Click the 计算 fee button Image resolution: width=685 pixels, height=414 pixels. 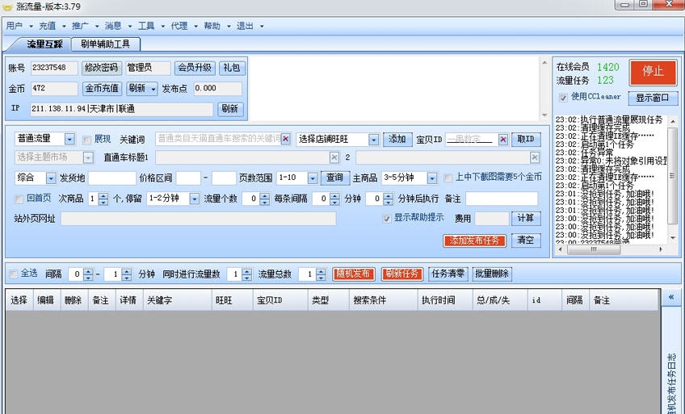526,218
